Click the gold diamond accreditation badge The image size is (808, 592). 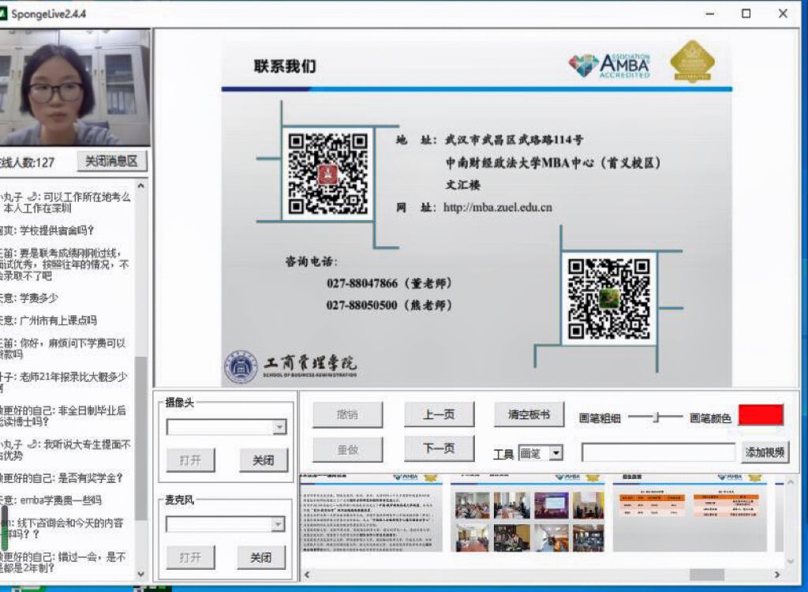click(692, 62)
